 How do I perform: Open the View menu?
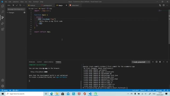pyautogui.click(x=22, y=2)
